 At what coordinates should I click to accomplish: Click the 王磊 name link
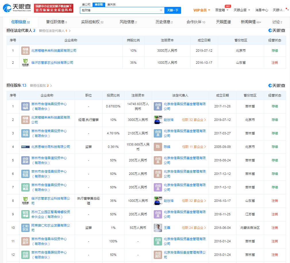point(167,228)
